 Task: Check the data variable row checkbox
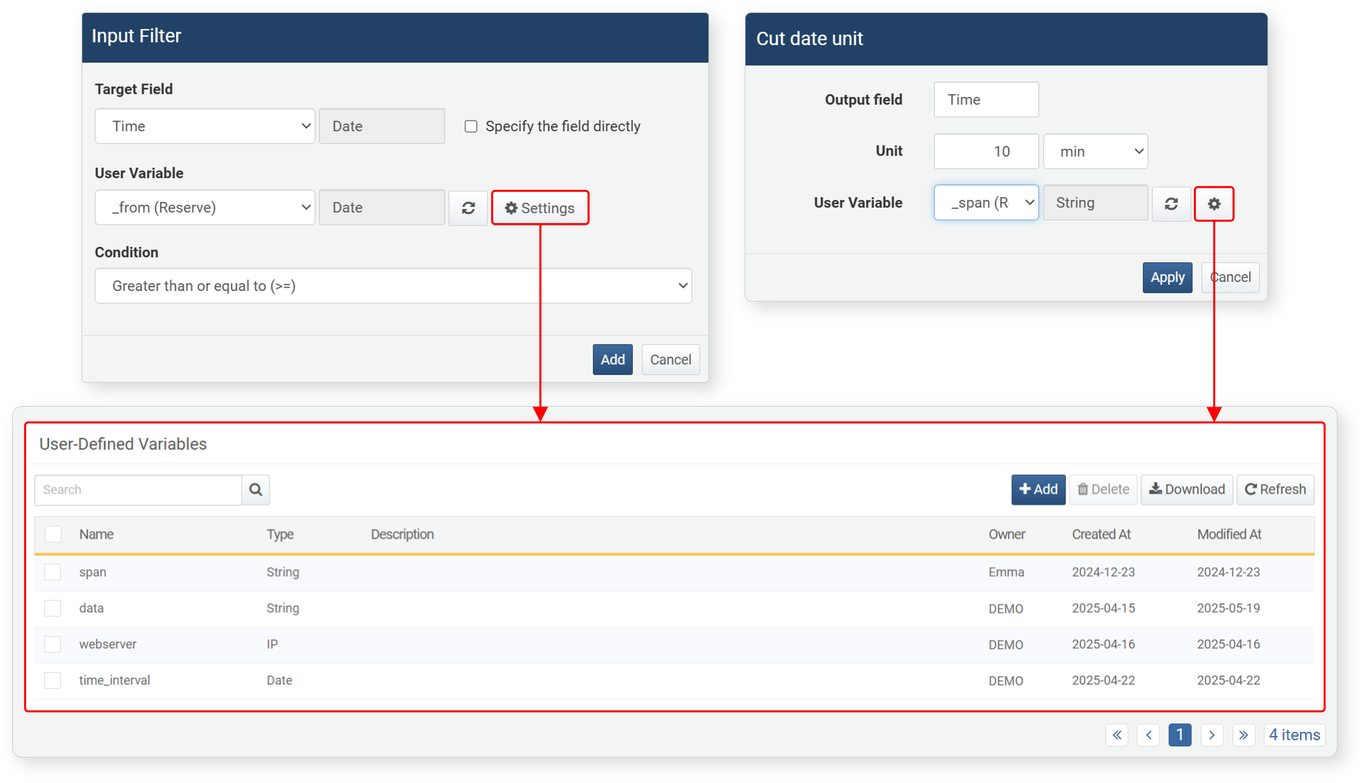pyautogui.click(x=53, y=608)
